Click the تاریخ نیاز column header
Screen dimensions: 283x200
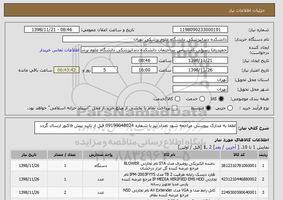29,155
